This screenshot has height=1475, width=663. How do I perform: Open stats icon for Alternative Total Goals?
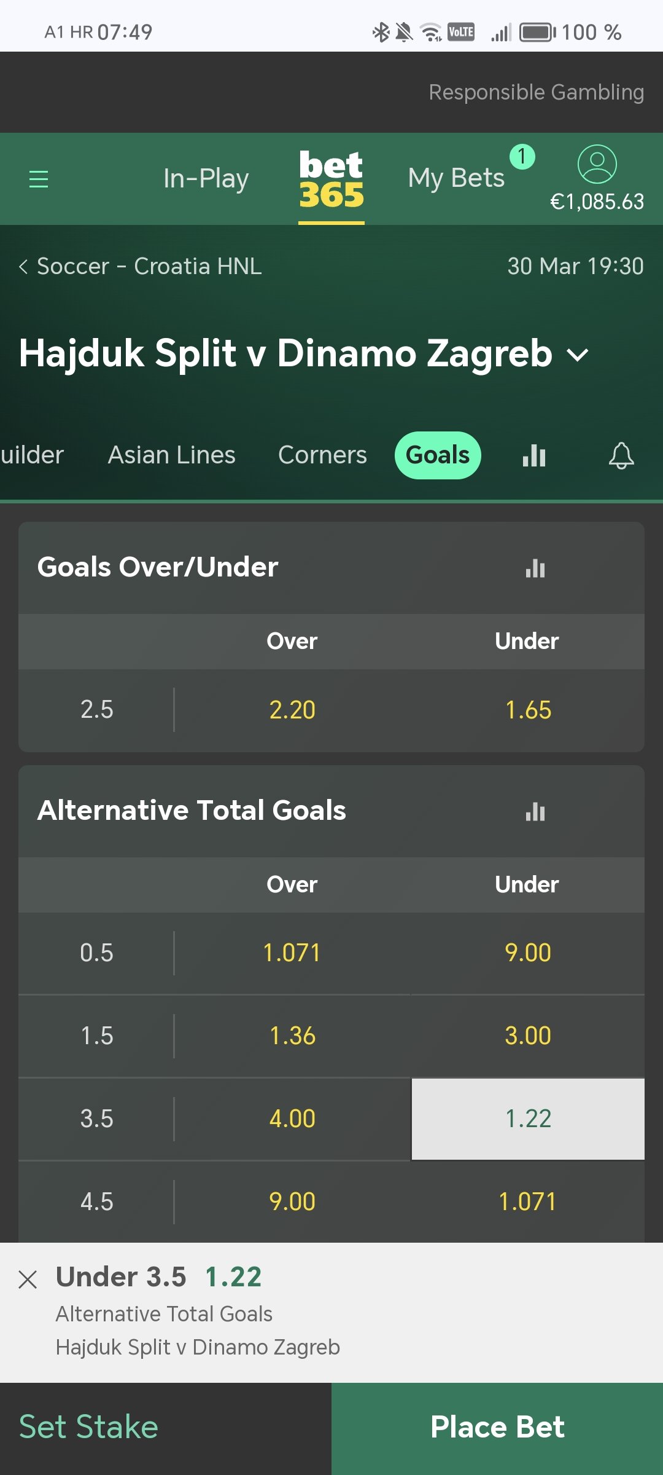[535, 811]
